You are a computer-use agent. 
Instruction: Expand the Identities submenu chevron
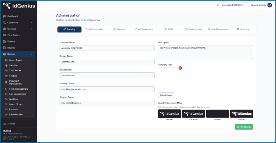(31, 29)
